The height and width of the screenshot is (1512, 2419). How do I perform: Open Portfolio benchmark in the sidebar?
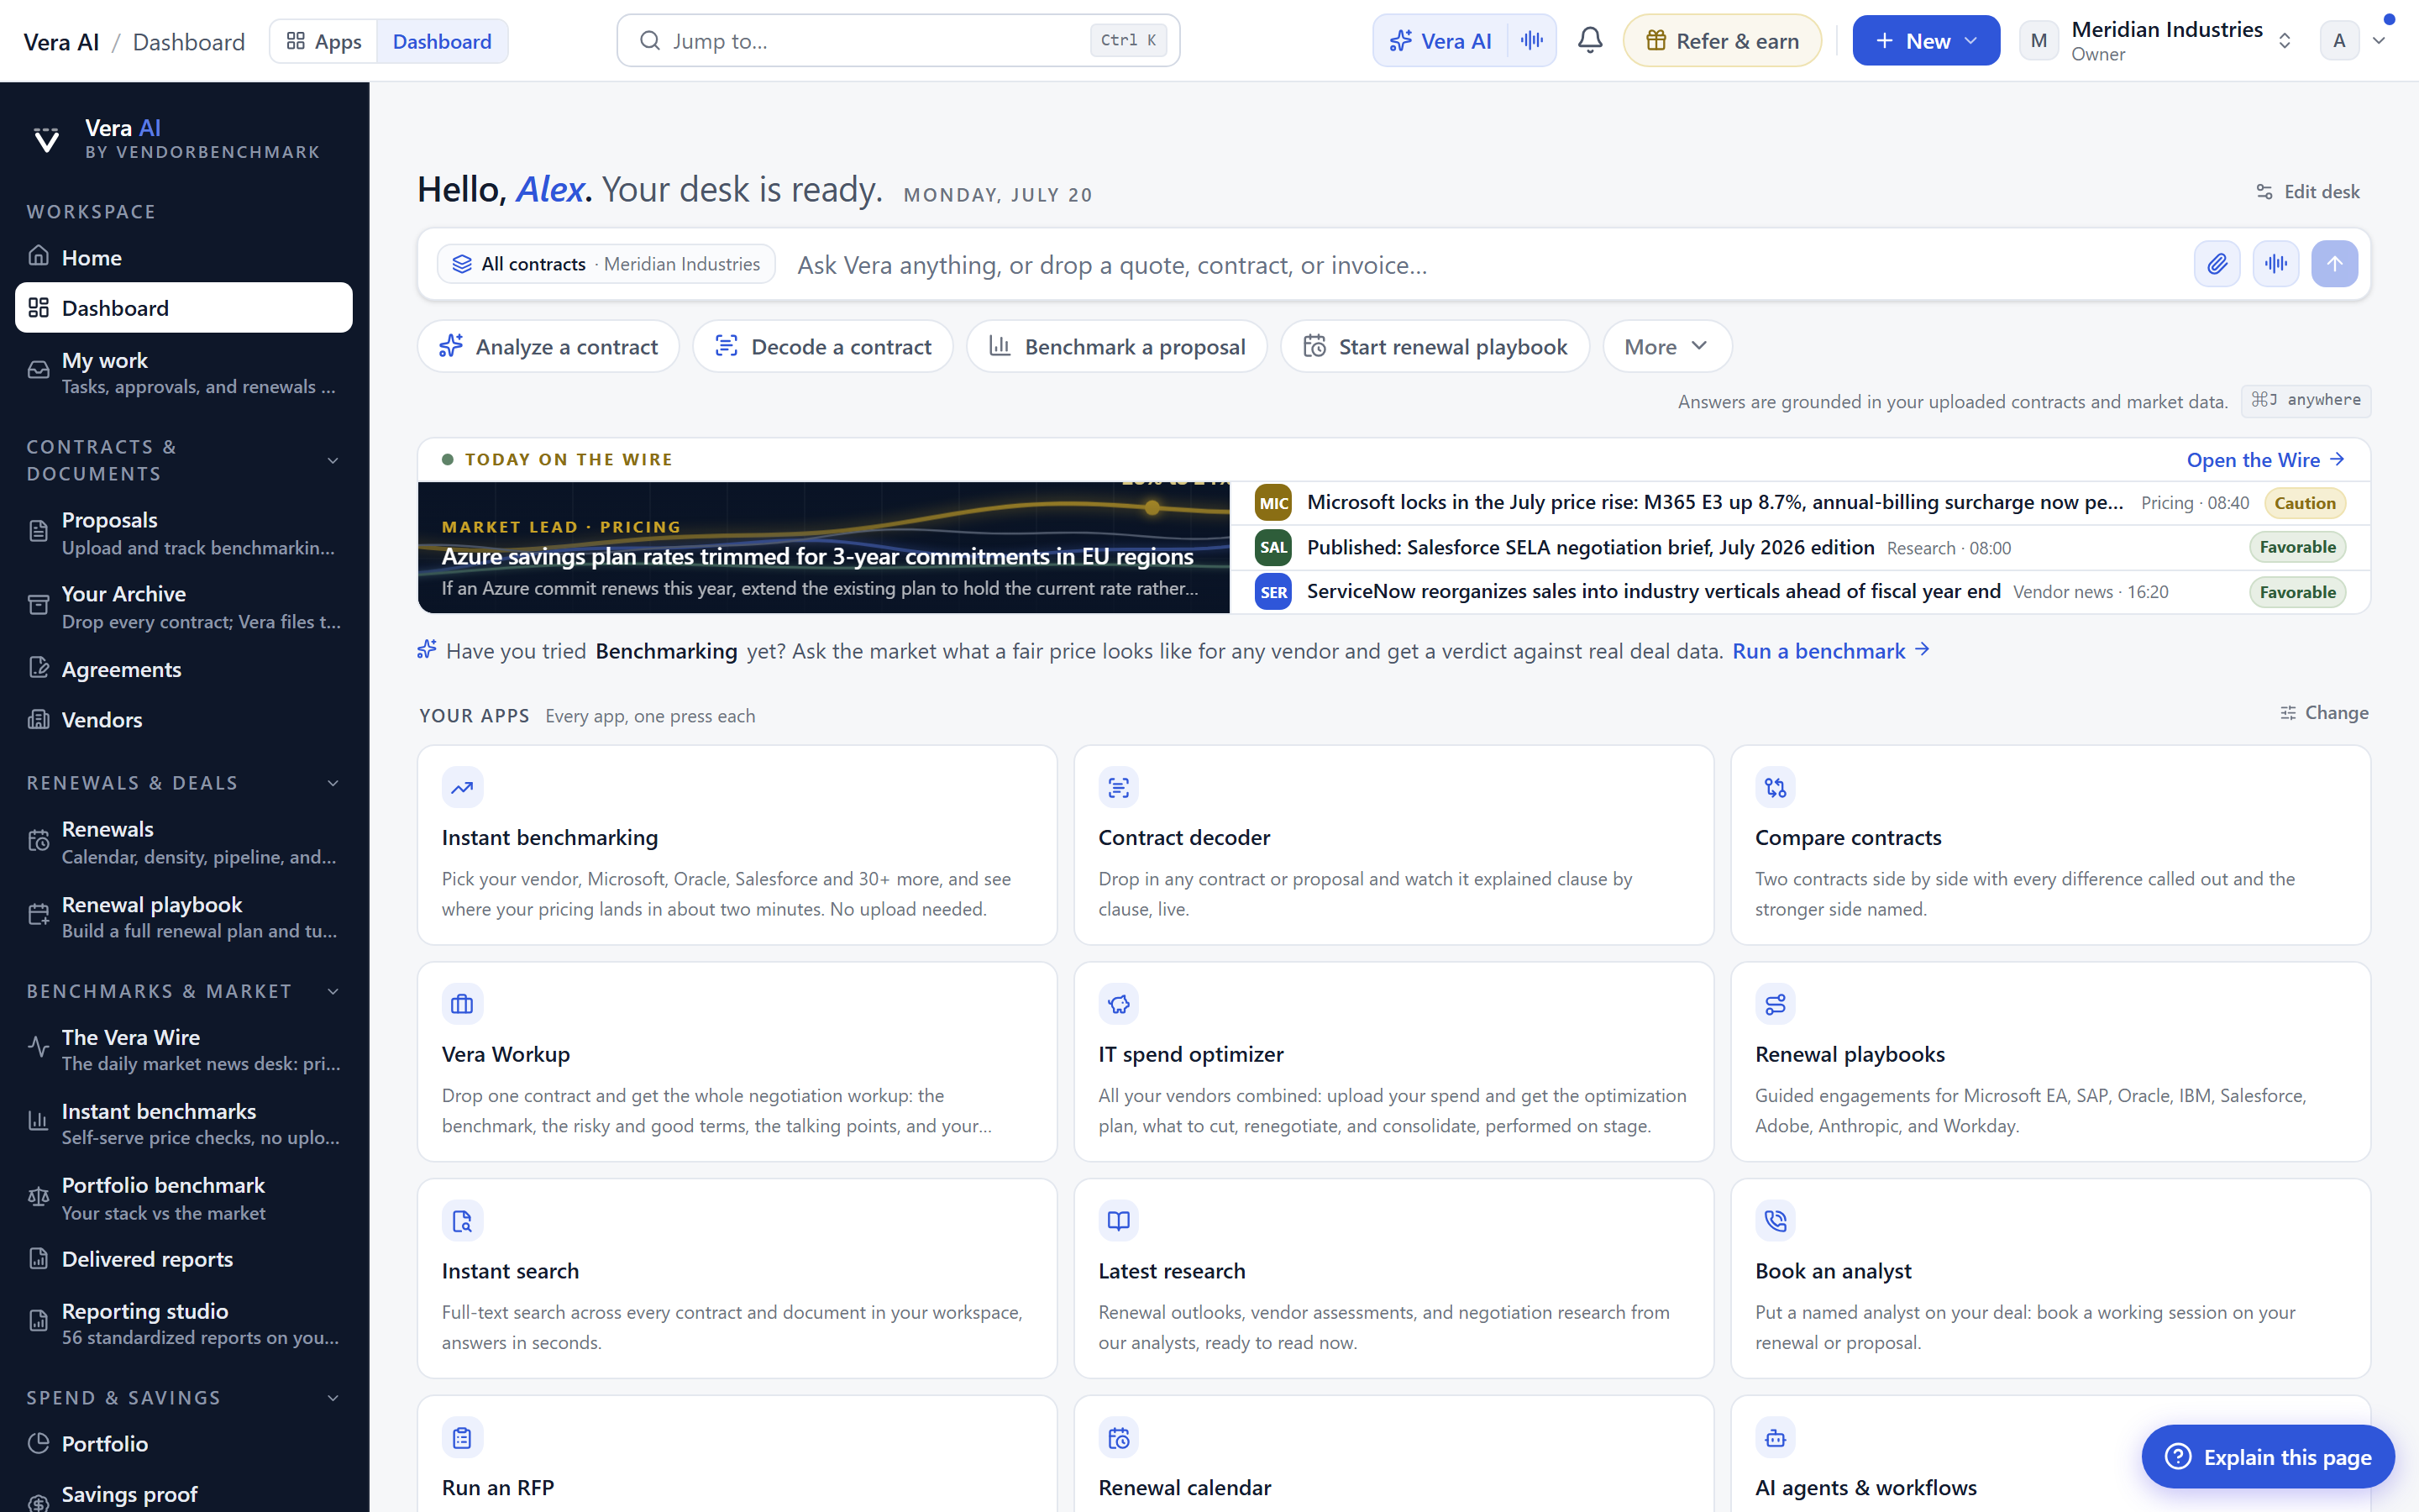(184, 1198)
